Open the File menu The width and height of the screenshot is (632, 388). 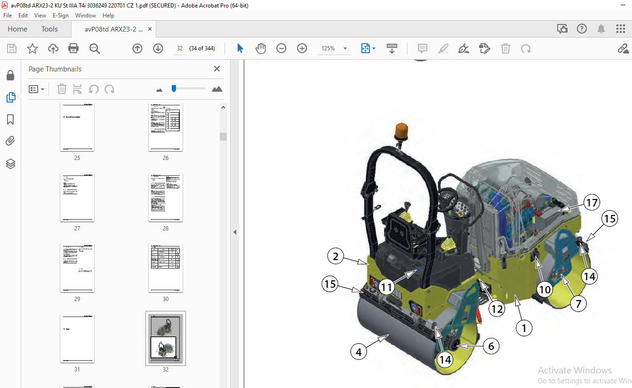click(8, 16)
